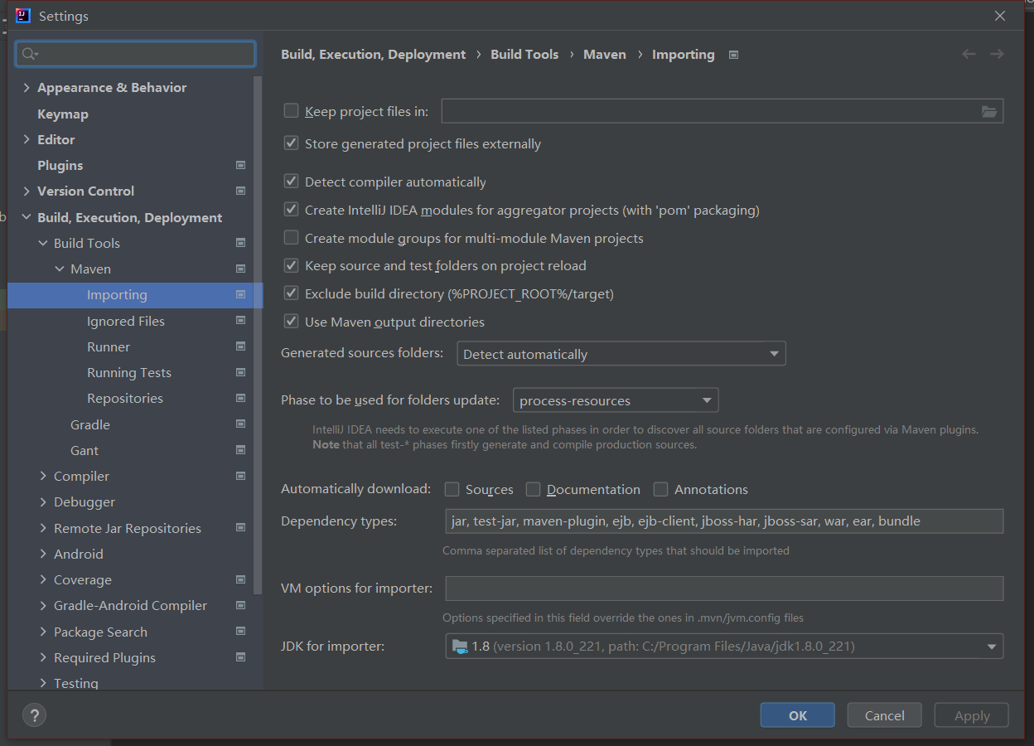Click the Dependency types text field
Screen dimensions: 1034x746
coord(724,521)
